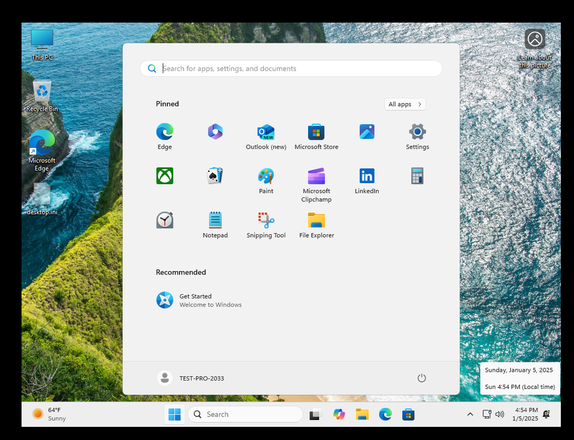Viewport: 574px width, 440px height.
Task: Open Microsoft Store pinned app
Action: pyautogui.click(x=316, y=136)
